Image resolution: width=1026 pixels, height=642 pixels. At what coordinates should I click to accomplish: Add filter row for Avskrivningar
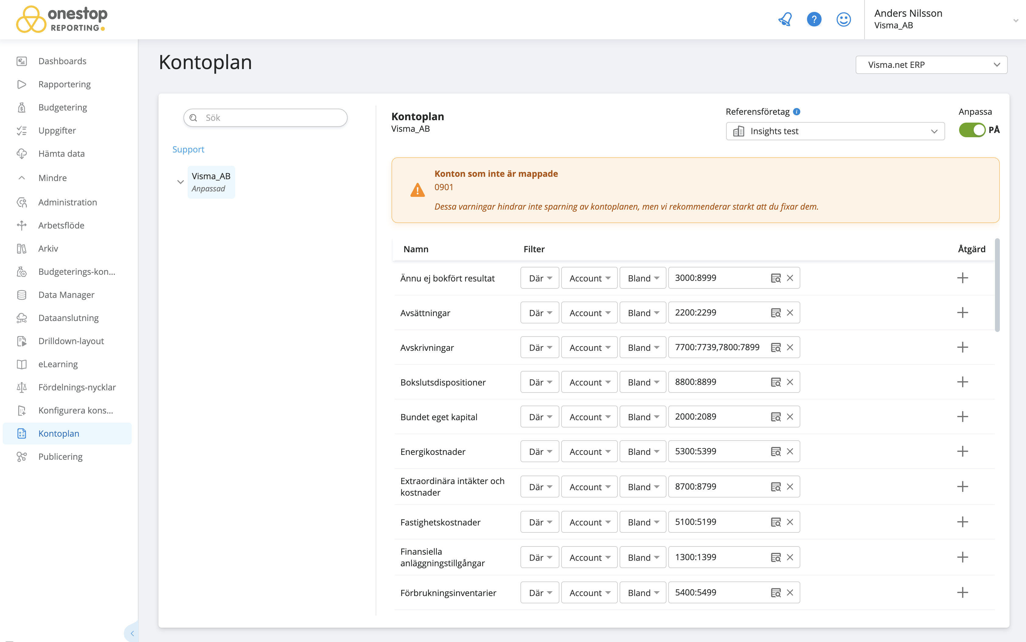point(962,347)
